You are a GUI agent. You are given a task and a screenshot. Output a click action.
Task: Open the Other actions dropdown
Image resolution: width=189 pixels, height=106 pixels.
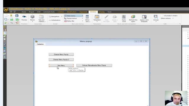point(167,18)
